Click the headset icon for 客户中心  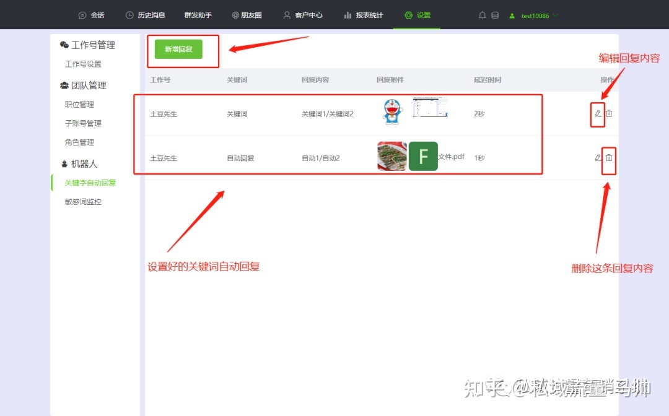(x=286, y=15)
